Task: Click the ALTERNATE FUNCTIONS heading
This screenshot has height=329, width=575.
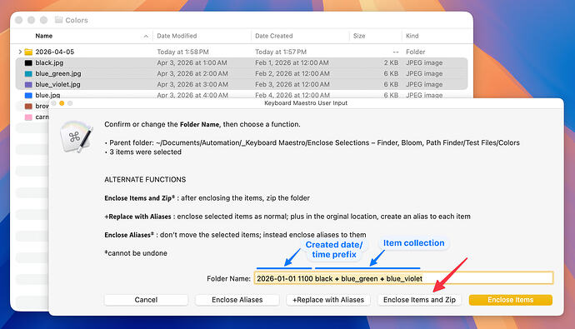Action: pyautogui.click(x=145, y=180)
